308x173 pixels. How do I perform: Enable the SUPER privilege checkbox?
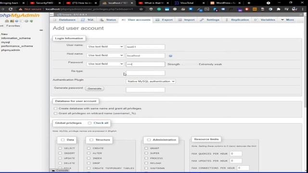coord(146,153)
